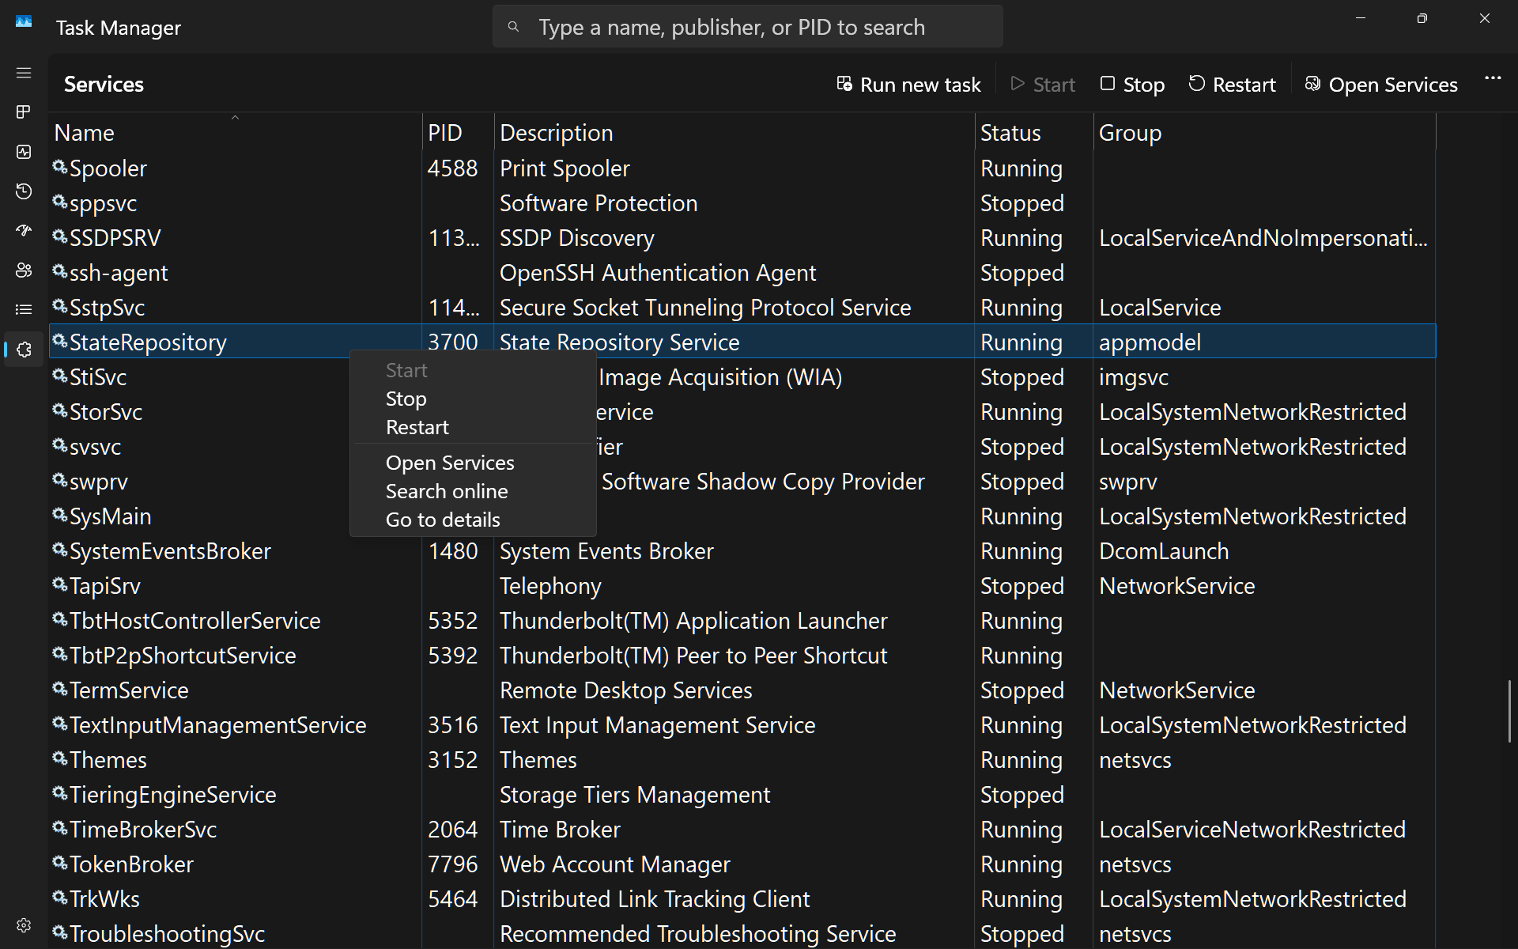Click the vertical scrollbar thumb
This screenshot has width=1518, height=949.
point(1509,710)
